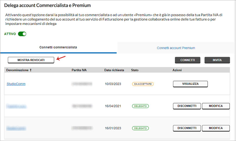The height and width of the screenshot is (141, 236).
Task: Click DELEGATO badge in 16/04/2021 row
Action: pos(141,106)
